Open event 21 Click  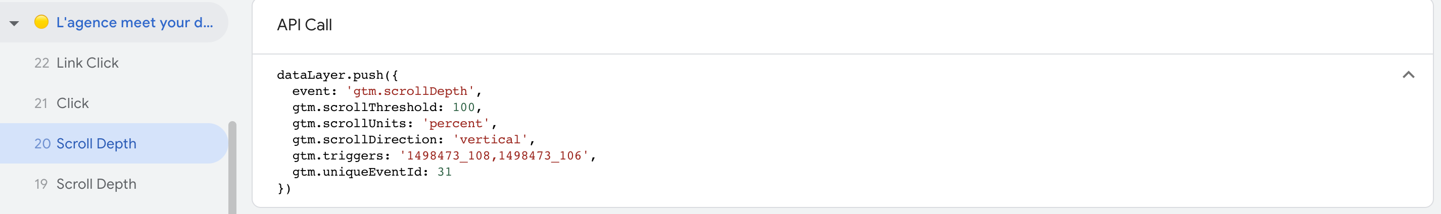pyautogui.click(x=114, y=103)
